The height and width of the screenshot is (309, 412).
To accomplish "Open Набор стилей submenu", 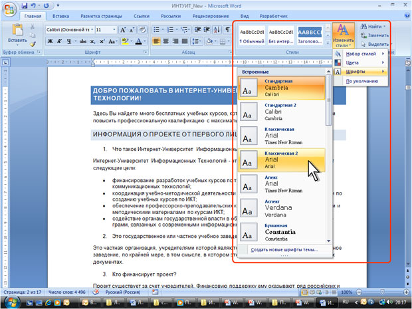I will (x=360, y=54).
